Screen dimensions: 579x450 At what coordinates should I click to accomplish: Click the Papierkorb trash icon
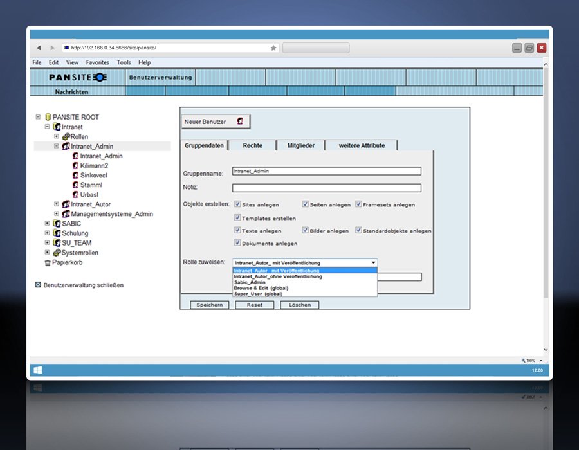tap(47, 263)
